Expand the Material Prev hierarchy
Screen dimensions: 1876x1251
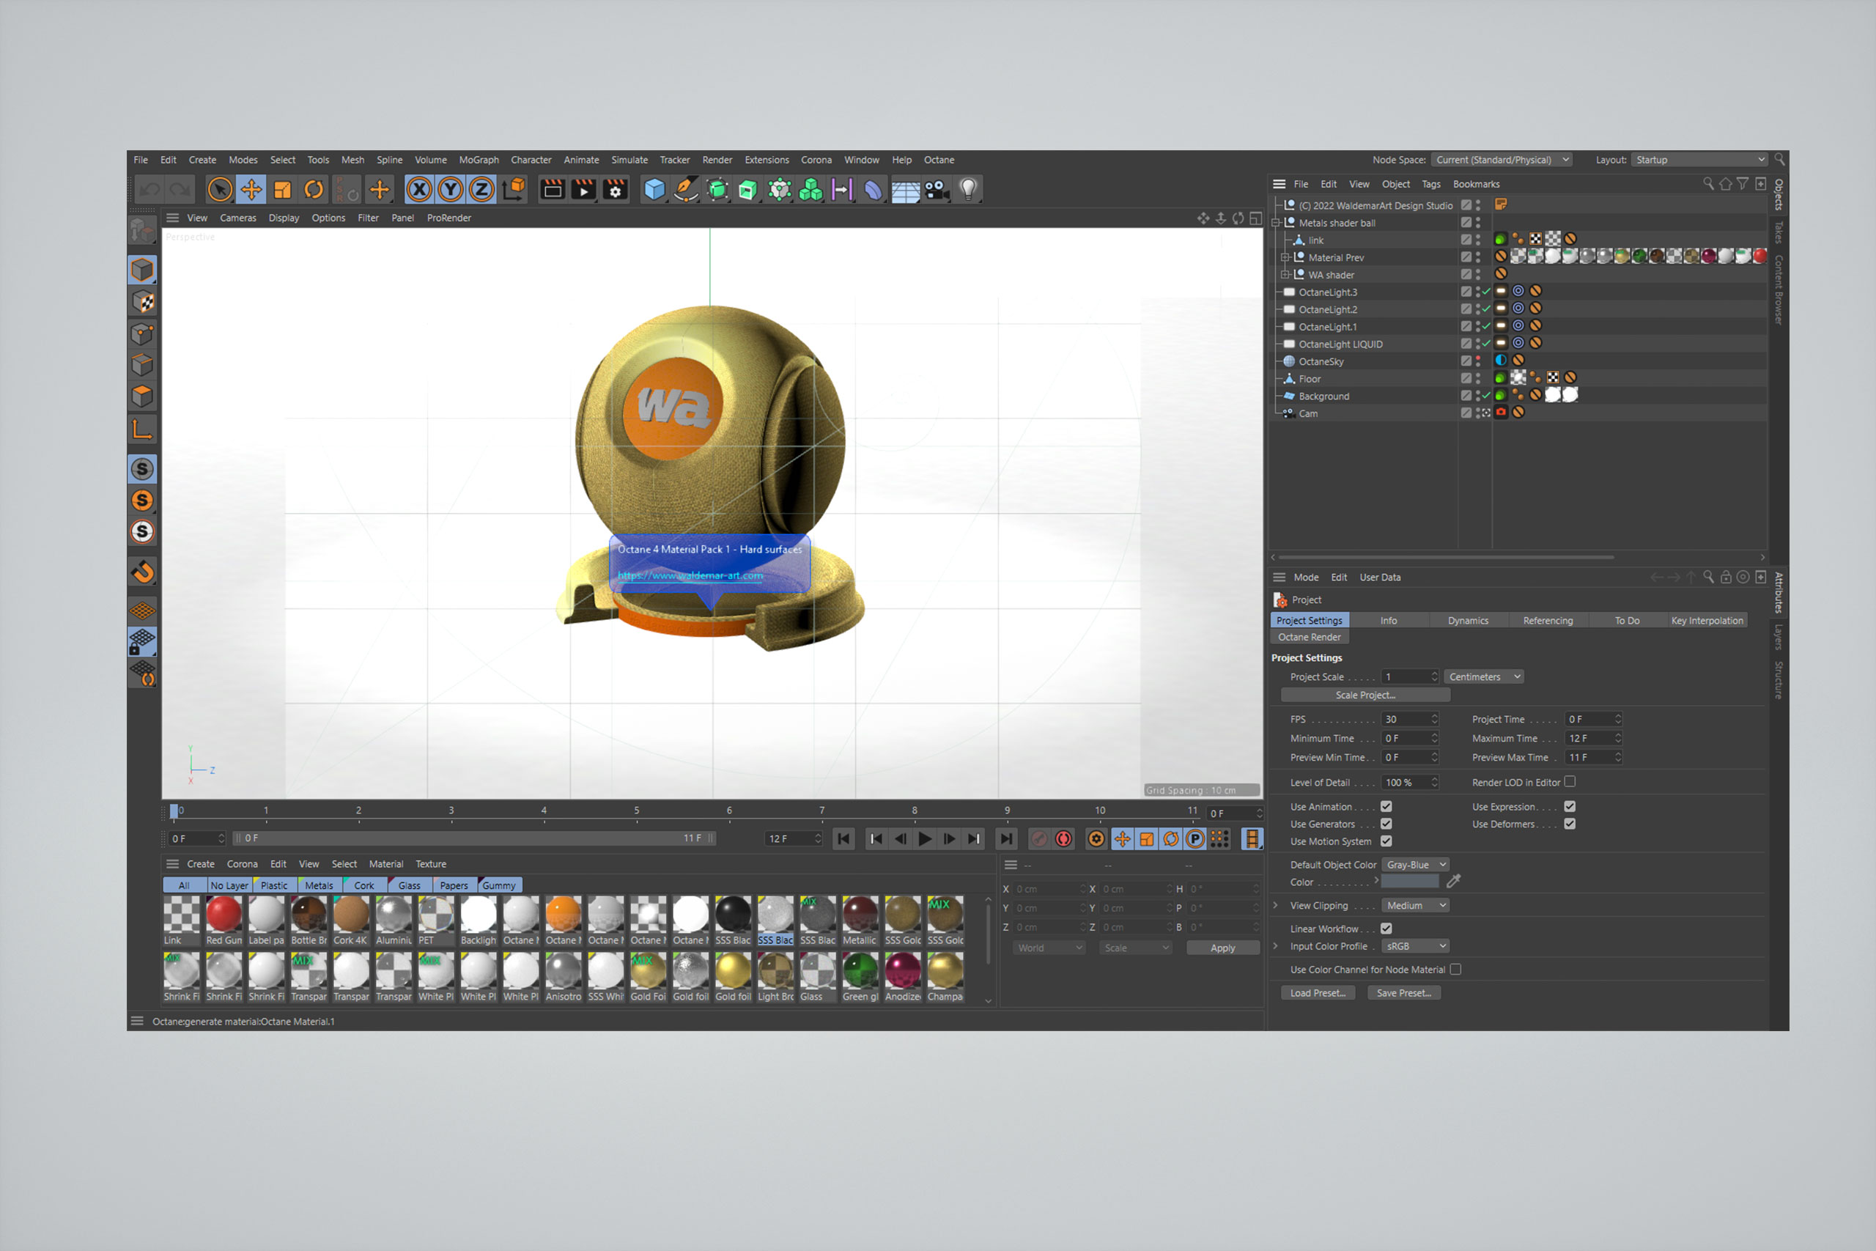click(1285, 257)
